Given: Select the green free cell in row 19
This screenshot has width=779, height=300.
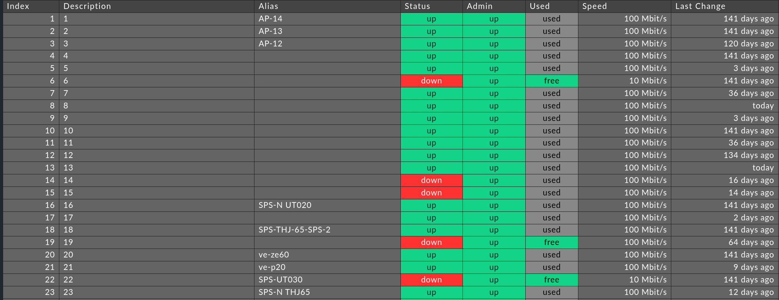Looking at the screenshot, I should click(x=551, y=242).
